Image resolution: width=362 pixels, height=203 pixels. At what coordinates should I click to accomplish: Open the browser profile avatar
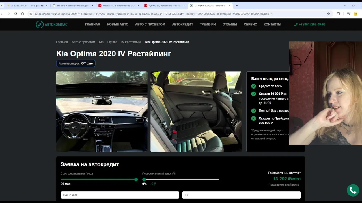click(355, 14)
